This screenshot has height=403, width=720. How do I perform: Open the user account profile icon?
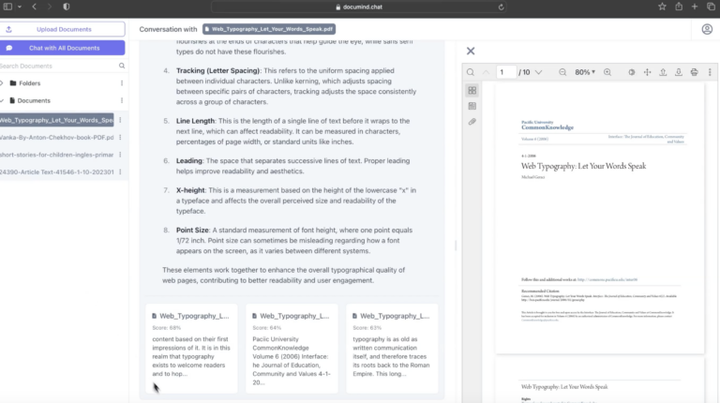pos(707,29)
